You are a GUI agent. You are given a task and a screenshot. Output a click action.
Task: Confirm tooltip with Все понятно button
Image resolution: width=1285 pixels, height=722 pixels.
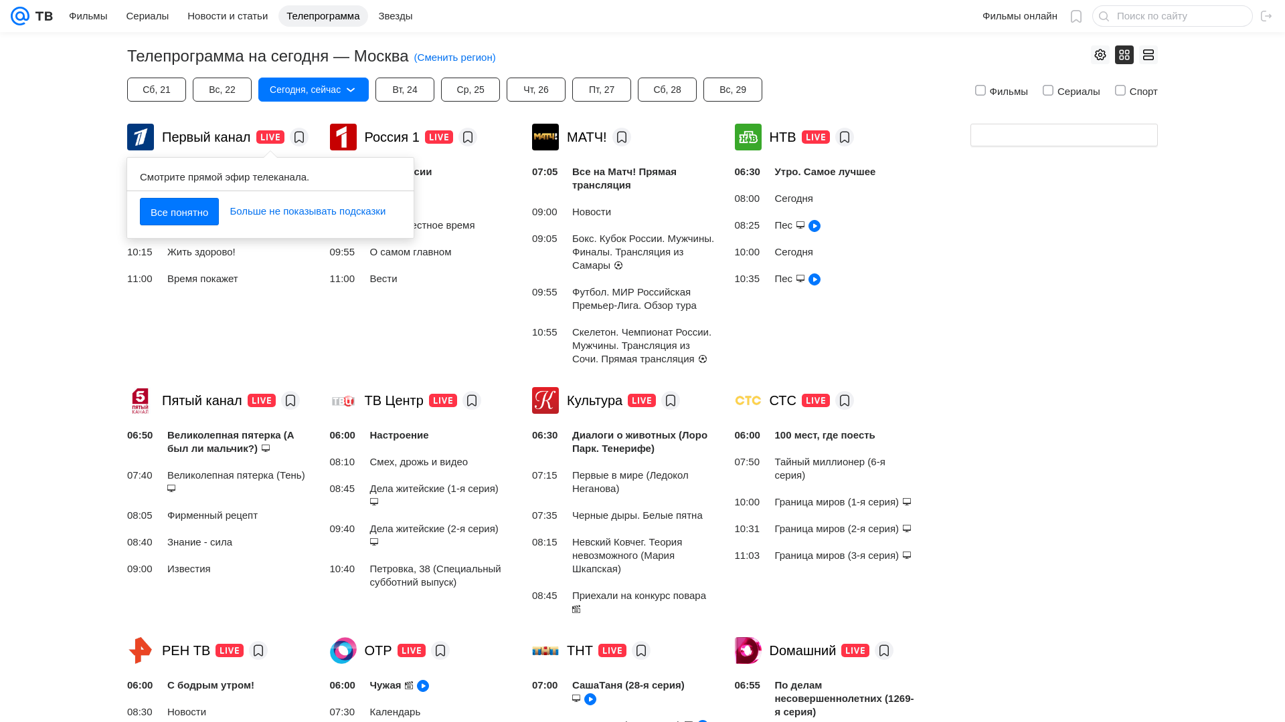click(x=179, y=212)
